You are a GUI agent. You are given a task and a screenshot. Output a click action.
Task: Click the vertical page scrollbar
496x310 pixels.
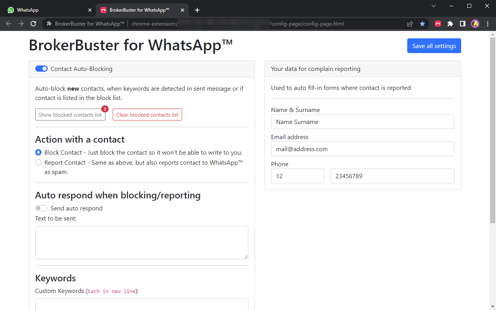[493, 130]
